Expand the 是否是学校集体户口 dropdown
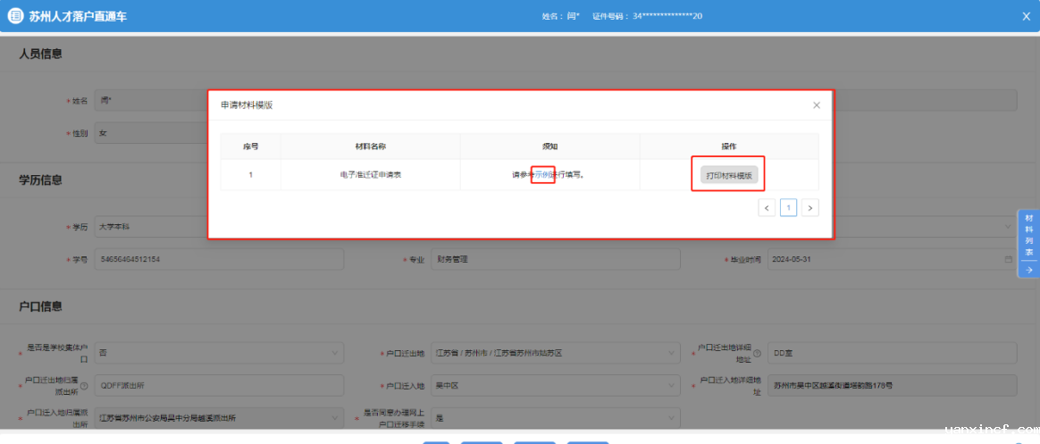This screenshot has height=444, width=1040. (x=334, y=353)
